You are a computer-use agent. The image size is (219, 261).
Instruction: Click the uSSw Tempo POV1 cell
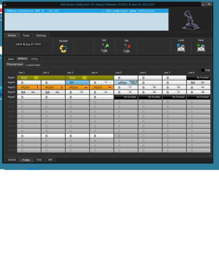(126, 83)
